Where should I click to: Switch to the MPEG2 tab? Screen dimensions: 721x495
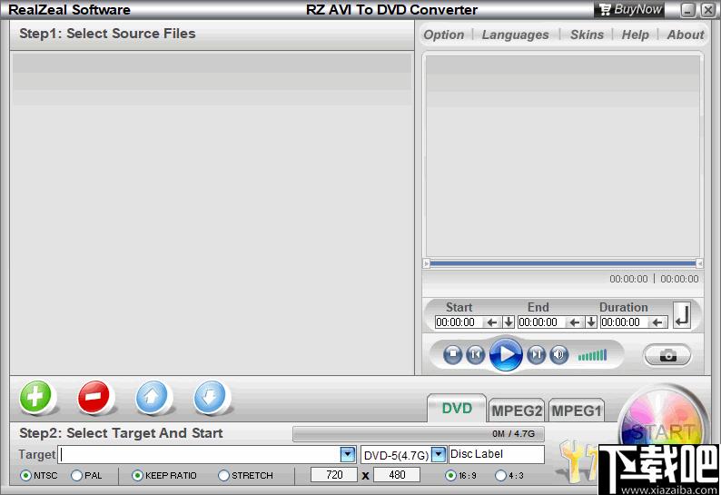pos(517,411)
